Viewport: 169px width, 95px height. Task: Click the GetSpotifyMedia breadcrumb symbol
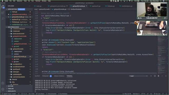(x=76, y=9)
